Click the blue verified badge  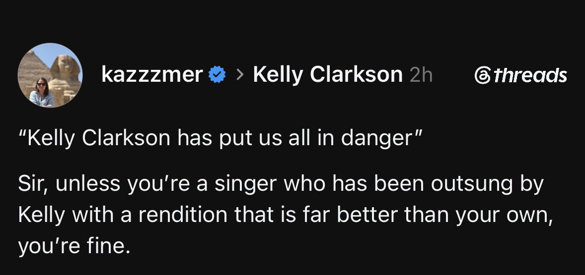217,74
